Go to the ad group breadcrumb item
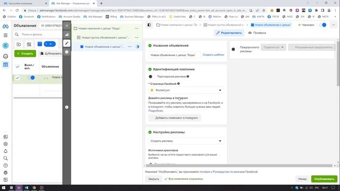 click(224, 25)
